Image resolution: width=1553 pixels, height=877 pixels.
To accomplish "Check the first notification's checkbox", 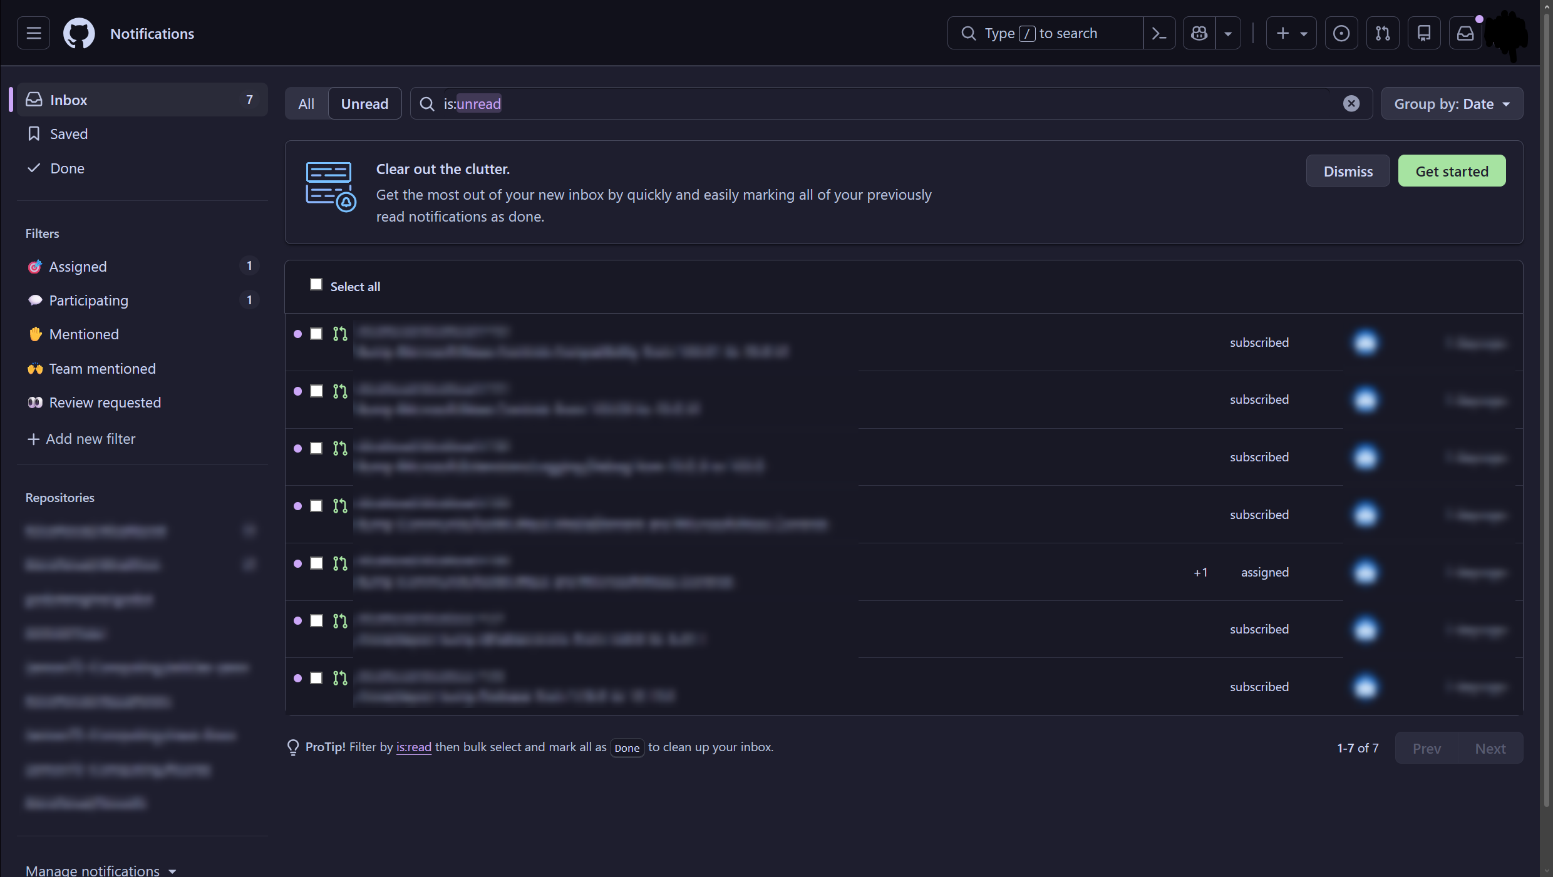I will [x=316, y=334].
